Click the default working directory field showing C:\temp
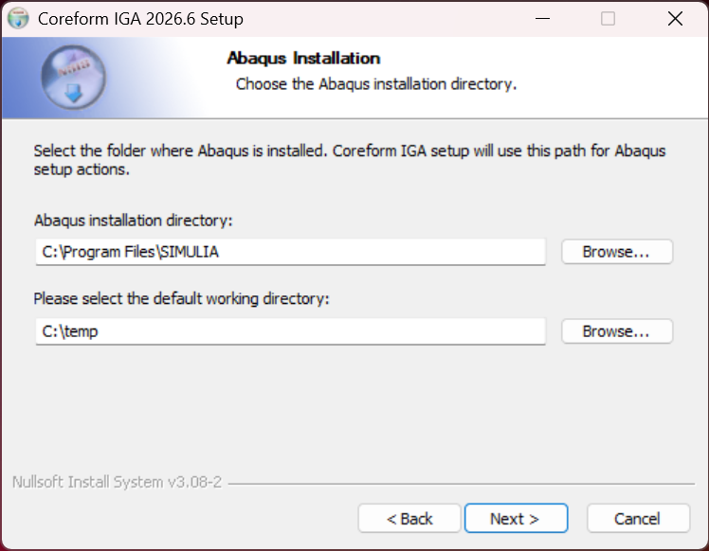 tap(291, 331)
